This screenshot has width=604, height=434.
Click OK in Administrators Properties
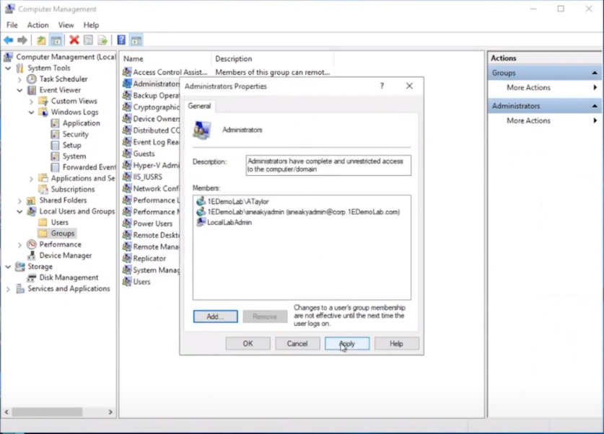[248, 343]
